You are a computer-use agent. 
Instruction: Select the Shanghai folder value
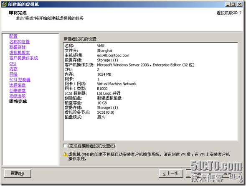(x=105, y=51)
